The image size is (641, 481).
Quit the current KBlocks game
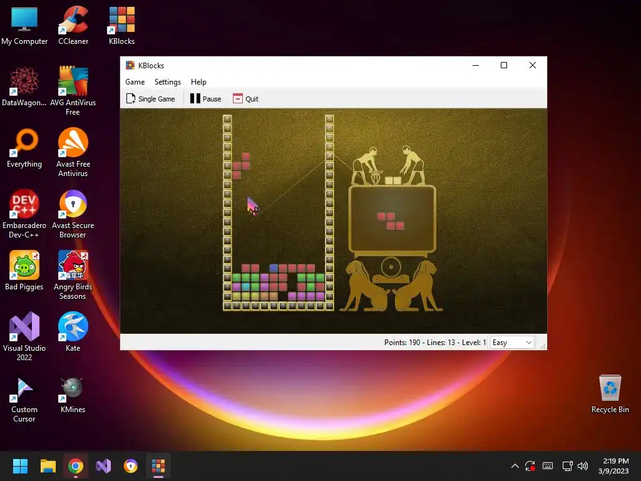[x=245, y=98]
